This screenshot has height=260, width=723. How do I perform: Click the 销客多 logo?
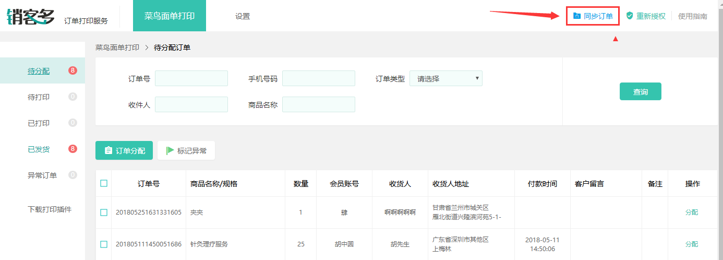(x=31, y=16)
